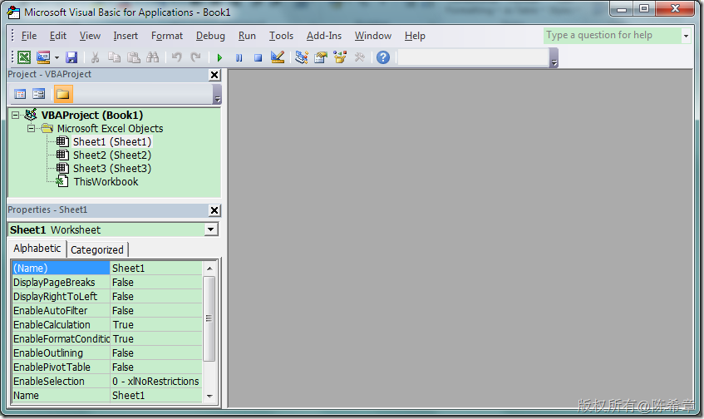
Task: Toggle Folders button in Project panel
Action: coord(63,94)
